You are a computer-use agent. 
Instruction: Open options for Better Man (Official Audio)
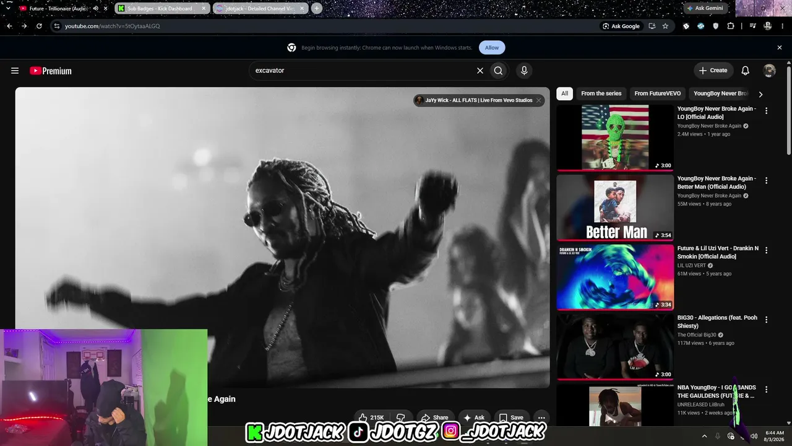(766, 181)
